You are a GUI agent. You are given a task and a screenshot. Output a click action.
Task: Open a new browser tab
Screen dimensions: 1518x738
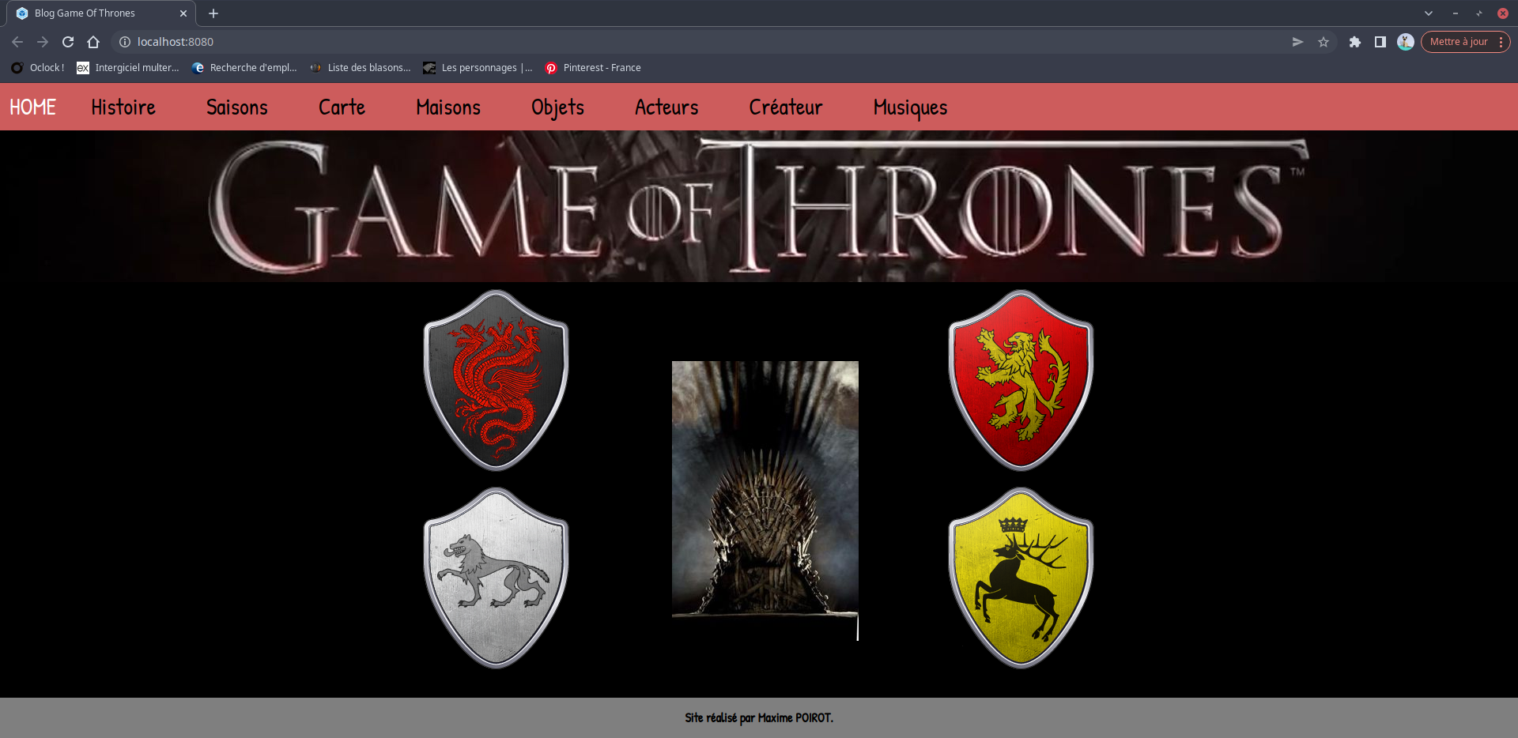(x=213, y=13)
